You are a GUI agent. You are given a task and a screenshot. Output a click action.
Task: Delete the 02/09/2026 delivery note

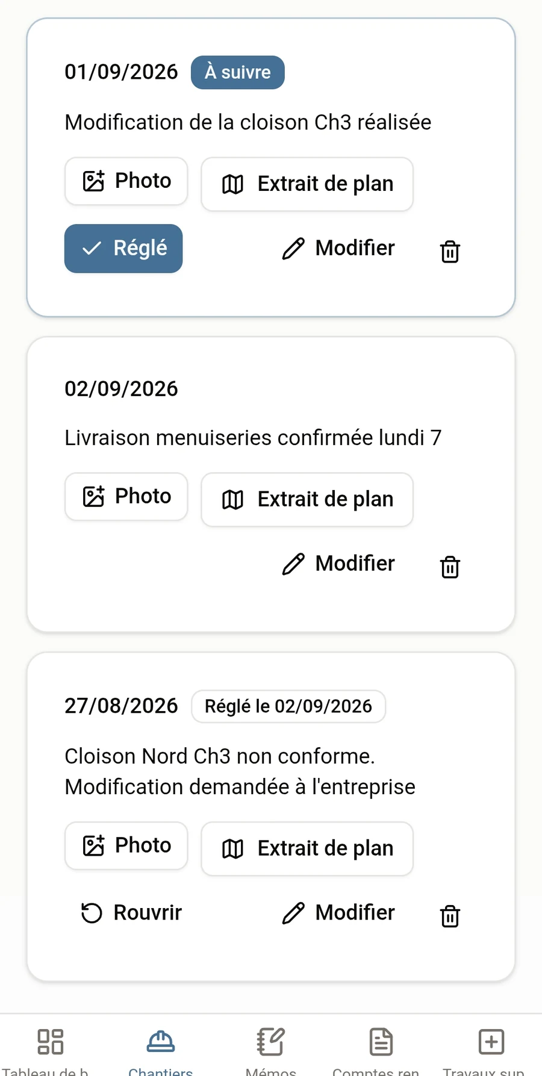450,567
